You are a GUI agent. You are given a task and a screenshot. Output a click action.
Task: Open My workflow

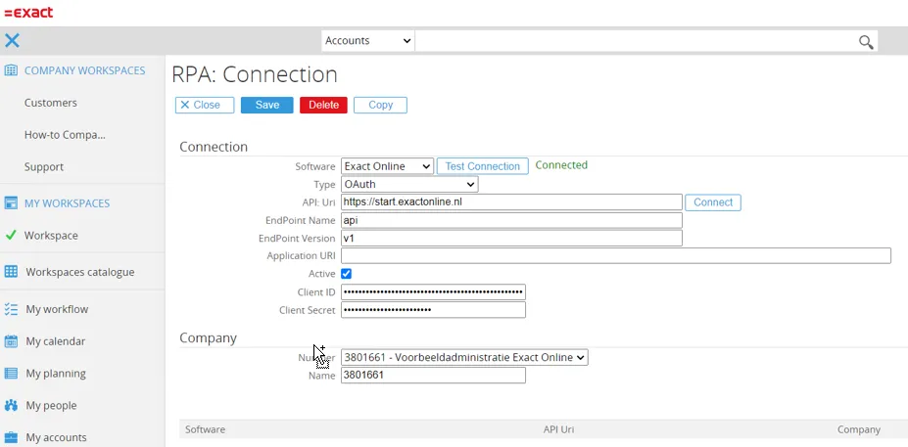click(x=57, y=309)
